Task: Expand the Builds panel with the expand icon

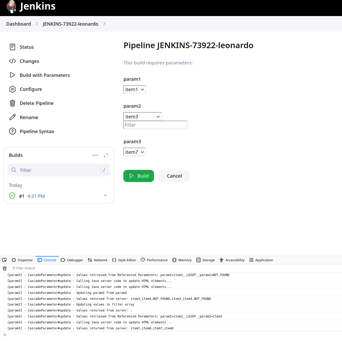Action: point(106,155)
